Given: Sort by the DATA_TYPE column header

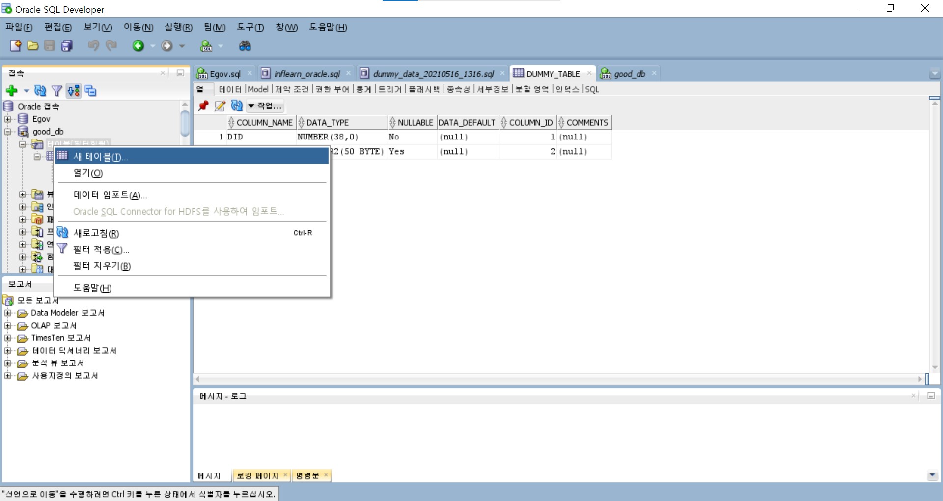Looking at the screenshot, I should [x=342, y=122].
